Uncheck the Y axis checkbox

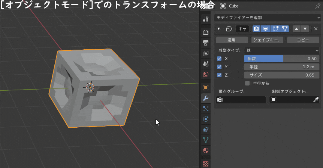[219, 67]
